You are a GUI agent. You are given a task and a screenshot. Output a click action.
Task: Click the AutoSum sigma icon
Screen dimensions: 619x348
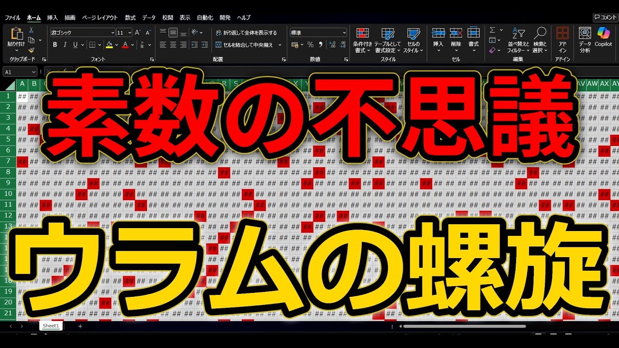(492, 30)
